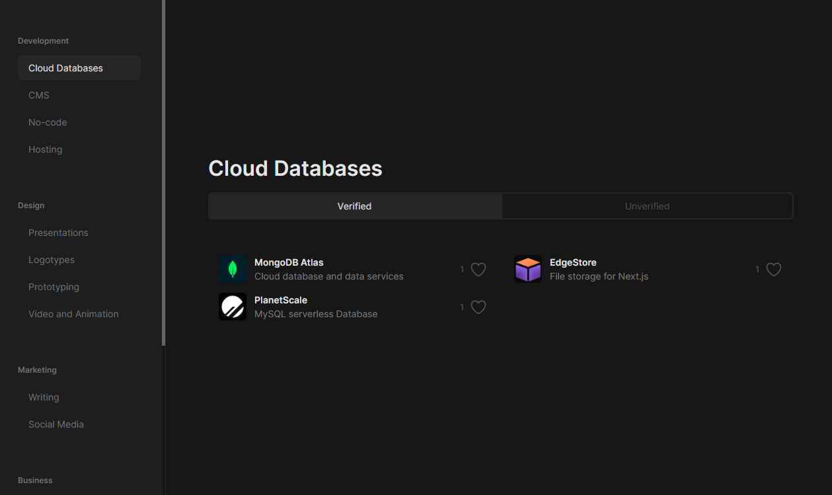The width and height of the screenshot is (832, 495).
Task: Click the Development section heading
Action: coord(43,41)
